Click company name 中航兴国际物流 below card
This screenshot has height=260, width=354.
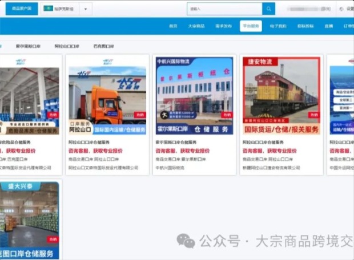click(170, 168)
